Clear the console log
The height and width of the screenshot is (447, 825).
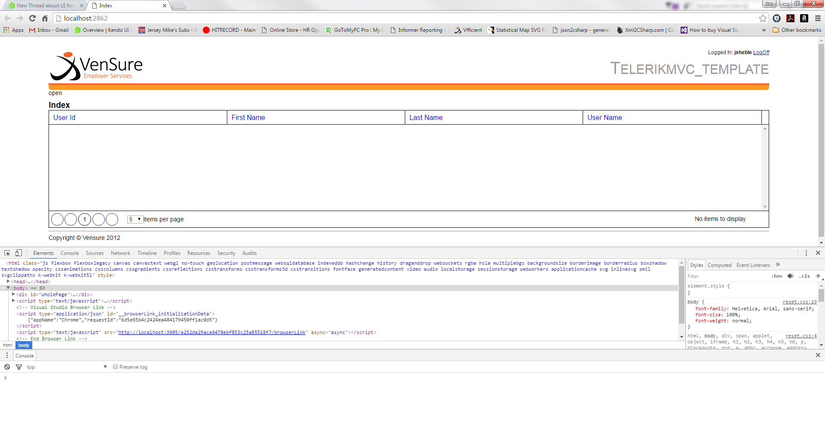coord(7,367)
